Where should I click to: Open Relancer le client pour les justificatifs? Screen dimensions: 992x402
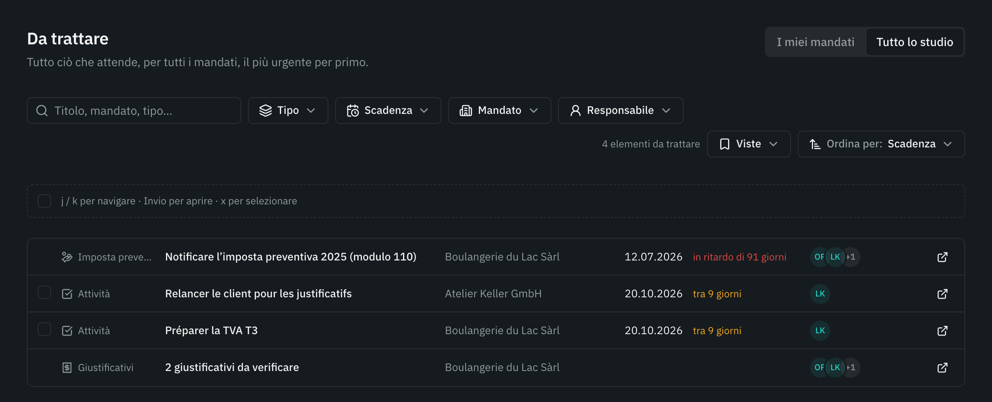(x=258, y=294)
